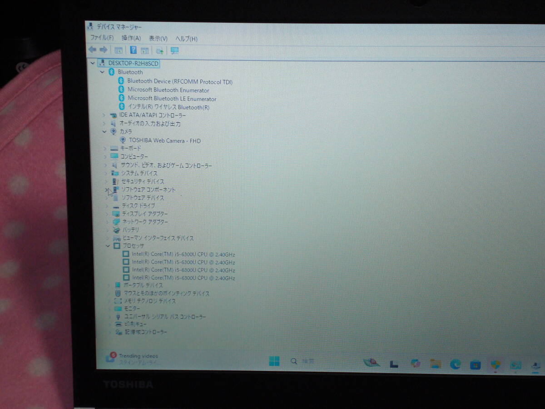The image size is (545, 409).
Task: Open the Trending videos widget
Action: tap(132, 359)
